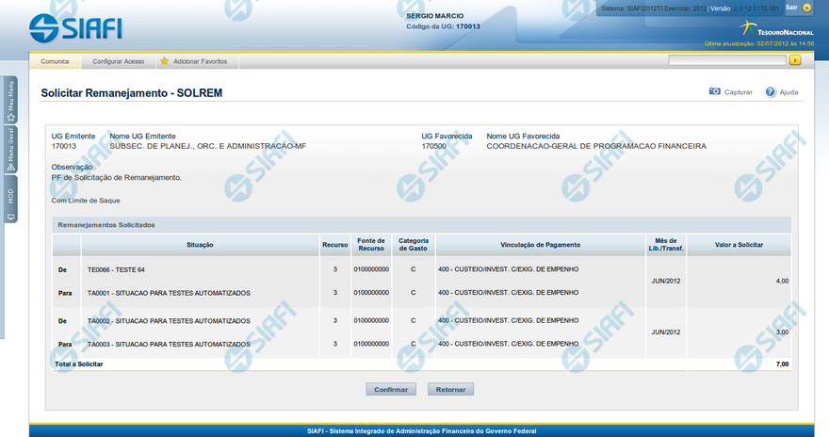829x437 pixels.
Task: Switch to the Comunica tab
Action: coord(55,60)
